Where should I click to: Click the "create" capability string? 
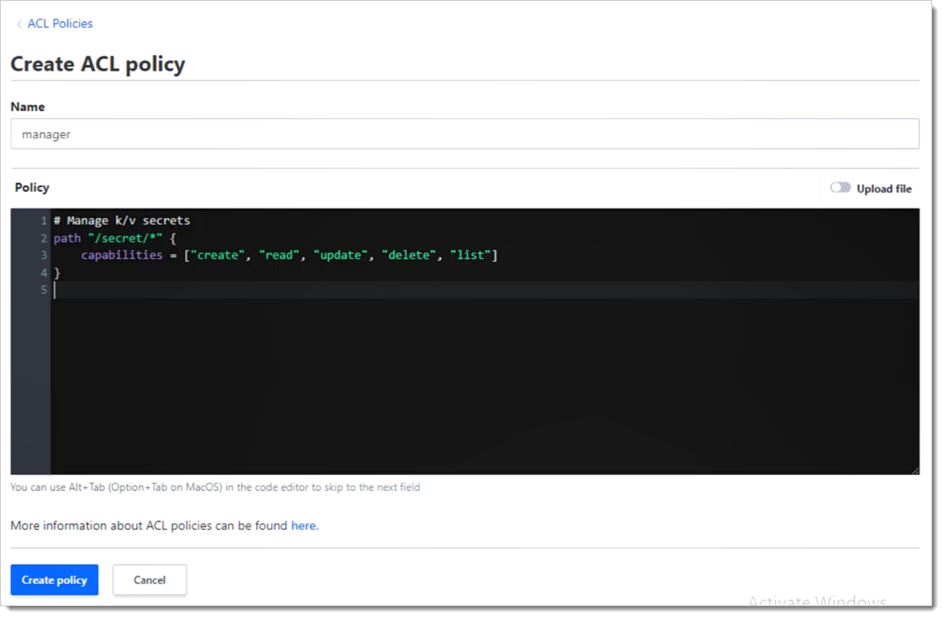point(217,255)
